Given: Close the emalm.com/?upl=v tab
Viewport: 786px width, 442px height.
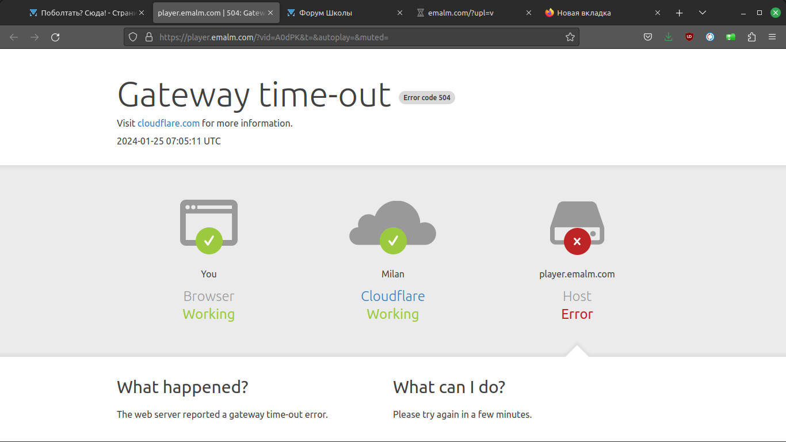Looking at the screenshot, I should pyautogui.click(x=529, y=13).
